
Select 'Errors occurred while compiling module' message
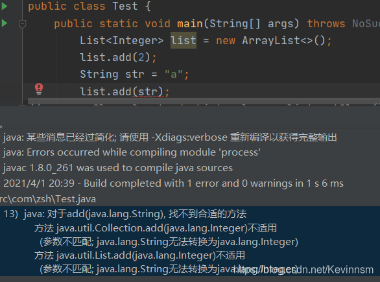click(132, 152)
